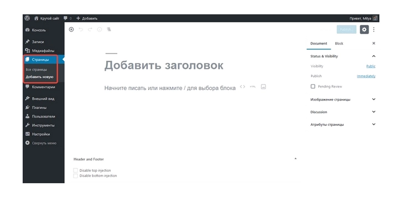This screenshot has width=404, height=207.
Task: Open Внешний вид menu
Action: pos(44,98)
